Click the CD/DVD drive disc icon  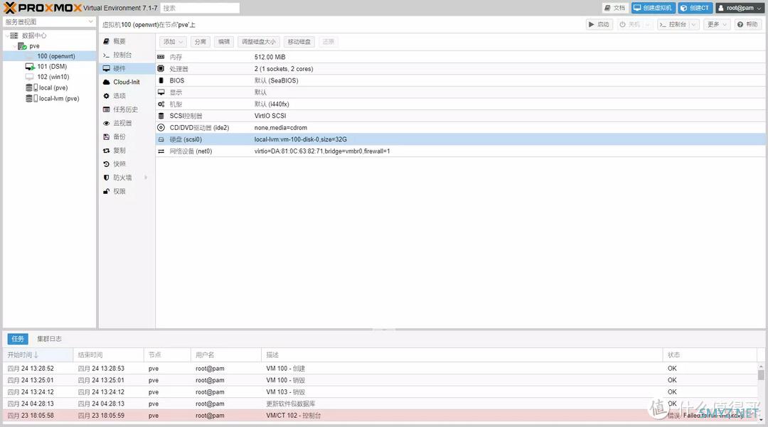point(161,128)
